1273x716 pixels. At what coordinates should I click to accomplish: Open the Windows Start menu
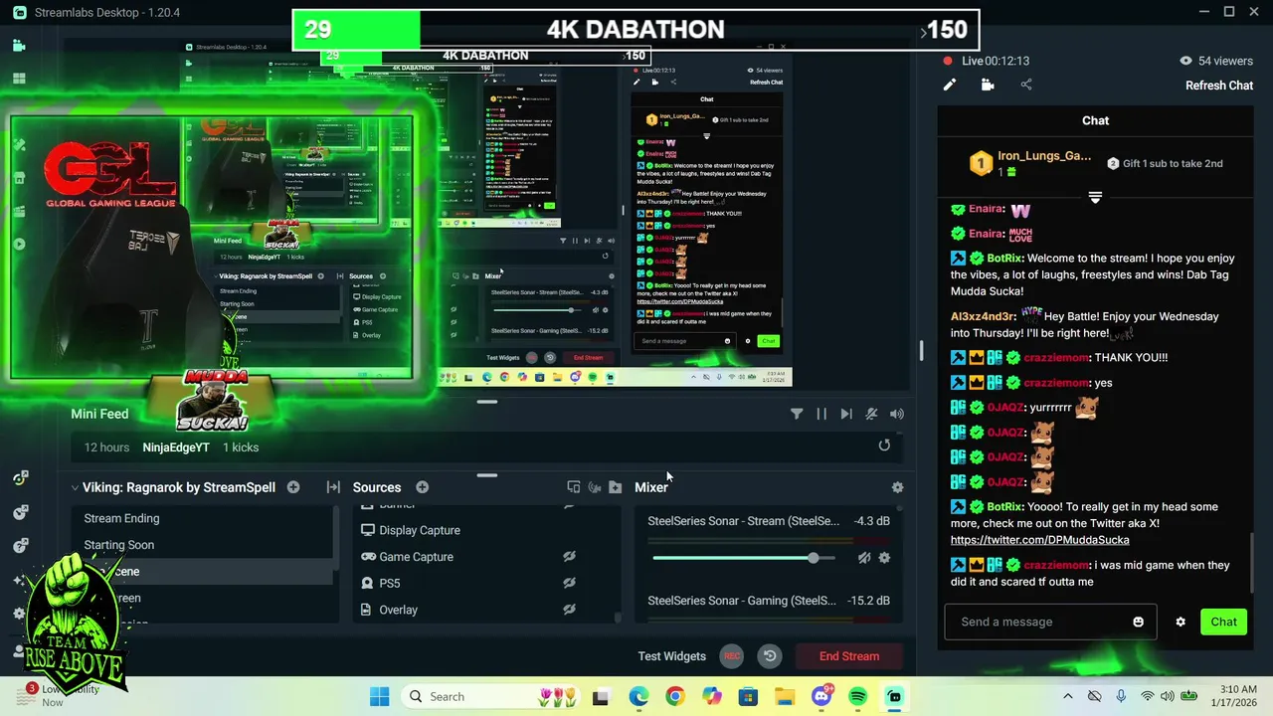[379, 696]
